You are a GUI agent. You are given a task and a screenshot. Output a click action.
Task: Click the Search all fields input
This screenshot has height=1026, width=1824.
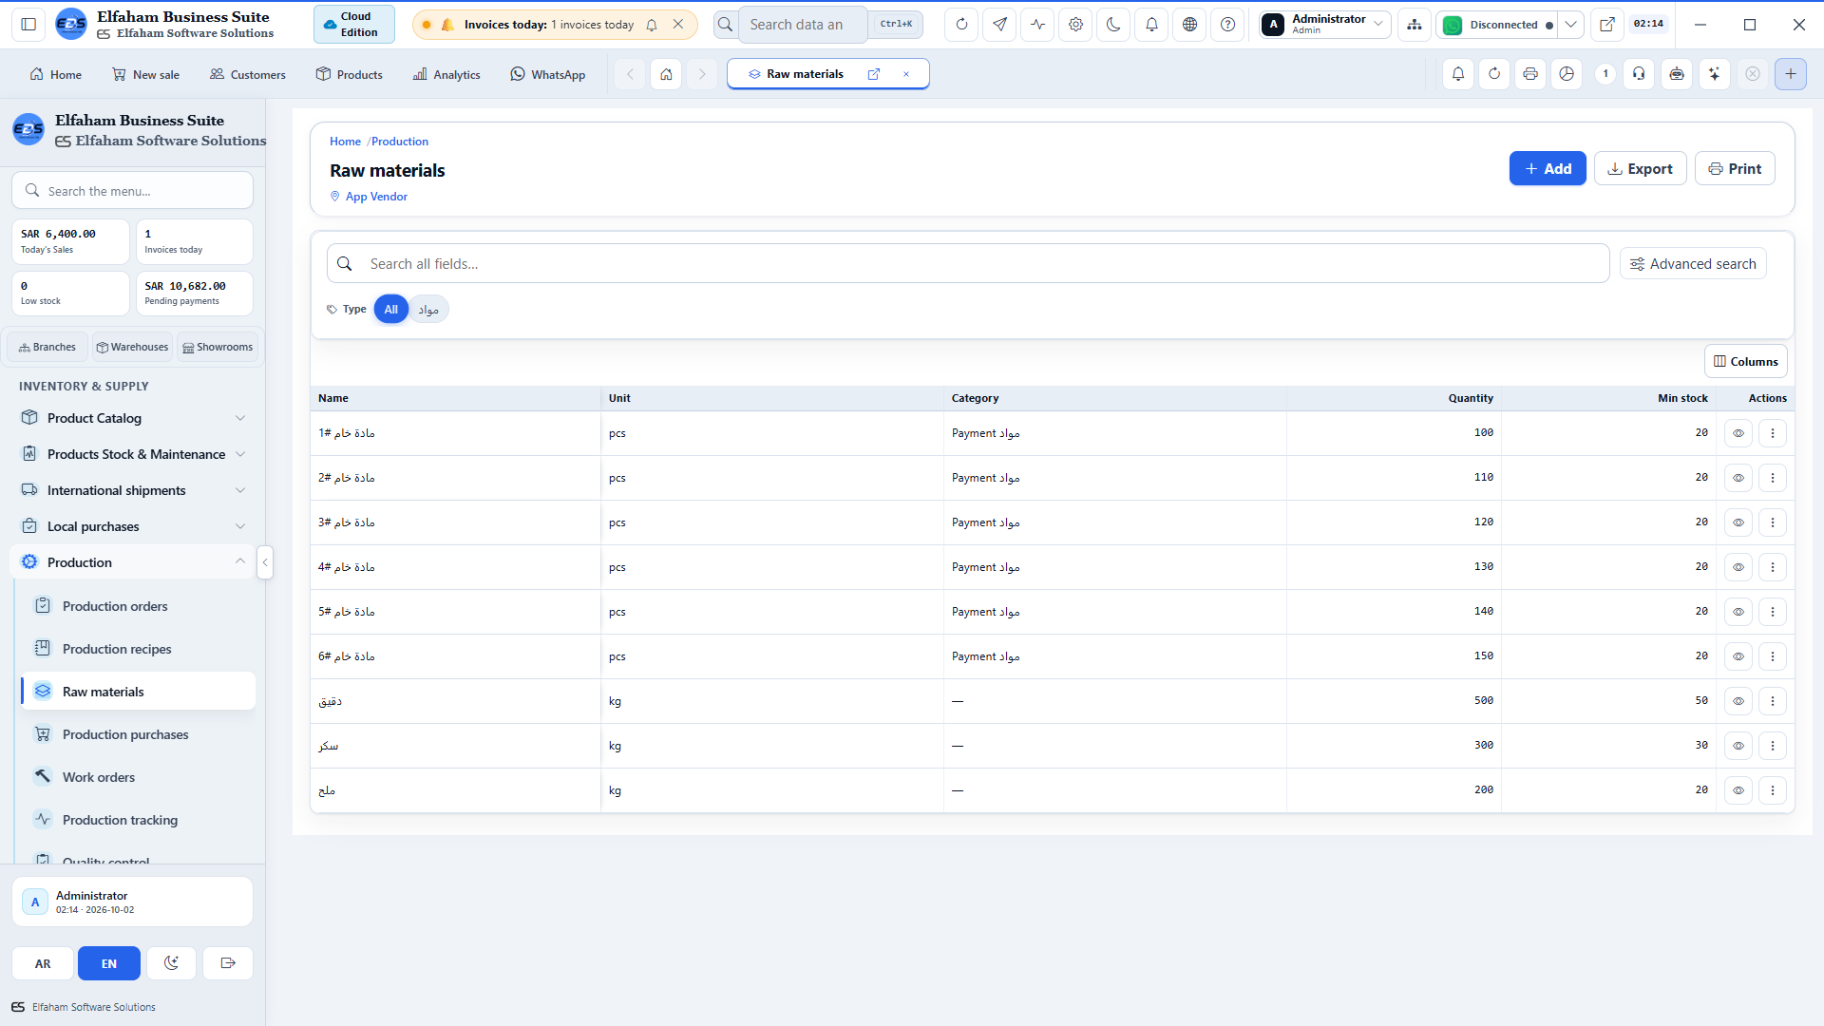pyautogui.click(x=968, y=264)
